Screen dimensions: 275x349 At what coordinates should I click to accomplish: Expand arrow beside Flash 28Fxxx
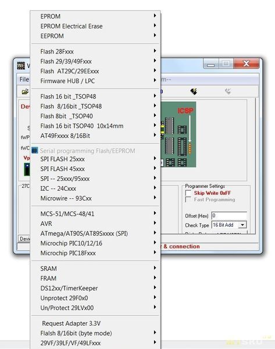tap(155, 51)
